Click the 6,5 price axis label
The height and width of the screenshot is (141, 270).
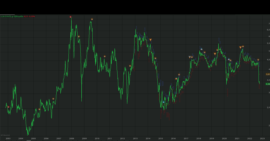(268, 30)
